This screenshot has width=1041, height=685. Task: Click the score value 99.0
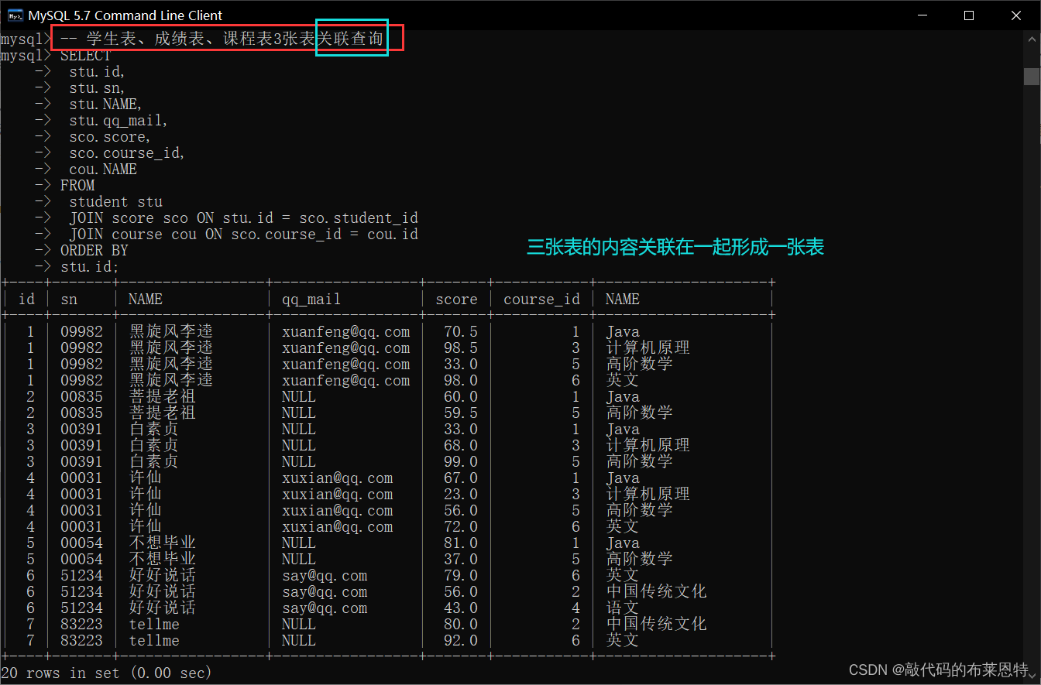[x=461, y=462]
